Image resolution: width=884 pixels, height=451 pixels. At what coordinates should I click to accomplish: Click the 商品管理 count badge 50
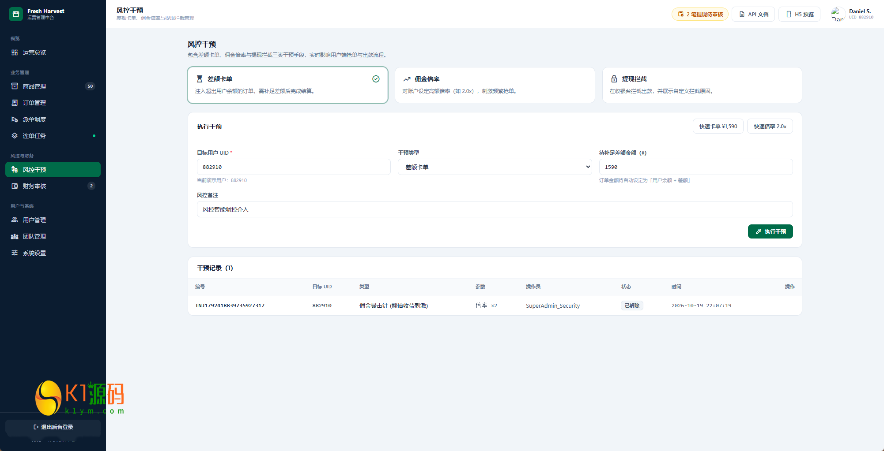90,86
